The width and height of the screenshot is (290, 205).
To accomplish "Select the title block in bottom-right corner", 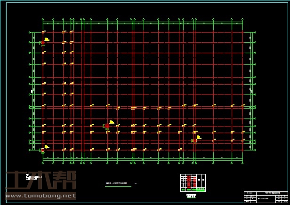I will click(266, 197).
